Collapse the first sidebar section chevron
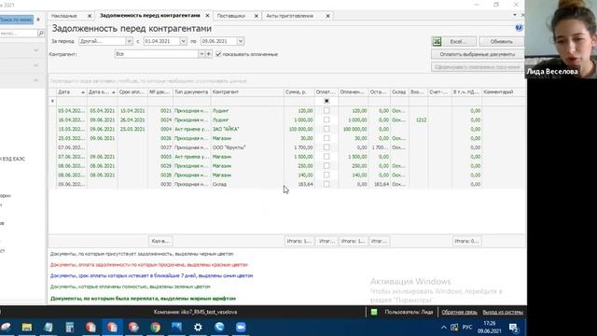This screenshot has height=336, width=597. click(x=35, y=49)
